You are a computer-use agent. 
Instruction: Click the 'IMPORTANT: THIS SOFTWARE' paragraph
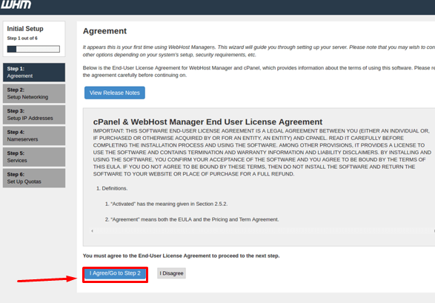(x=262, y=153)
